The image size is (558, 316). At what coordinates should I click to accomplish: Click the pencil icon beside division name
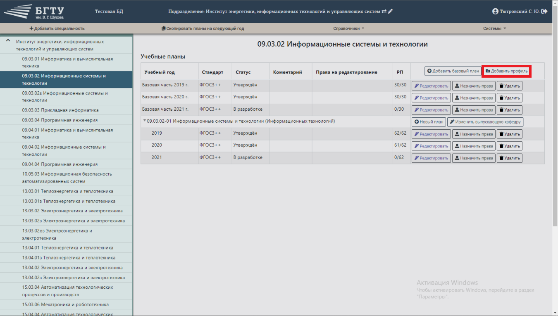(390, 12)
